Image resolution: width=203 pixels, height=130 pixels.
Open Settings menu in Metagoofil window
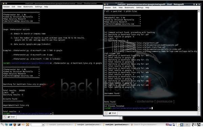[x=140, y=8]
